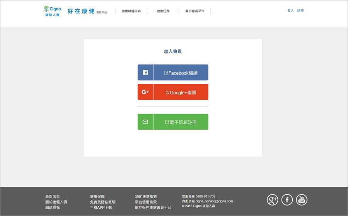Open the 最新消息 footer link
The image size is (348, 216).
click(53, 196)
